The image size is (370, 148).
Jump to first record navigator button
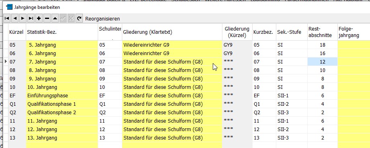click(x=7, y=18)
